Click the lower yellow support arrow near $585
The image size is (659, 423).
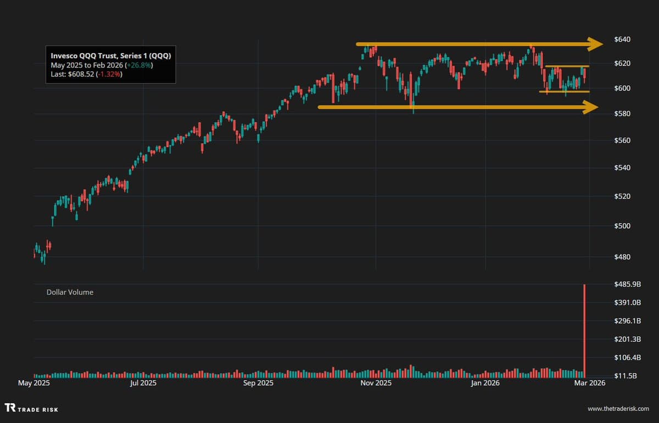[x=456, y=107]
